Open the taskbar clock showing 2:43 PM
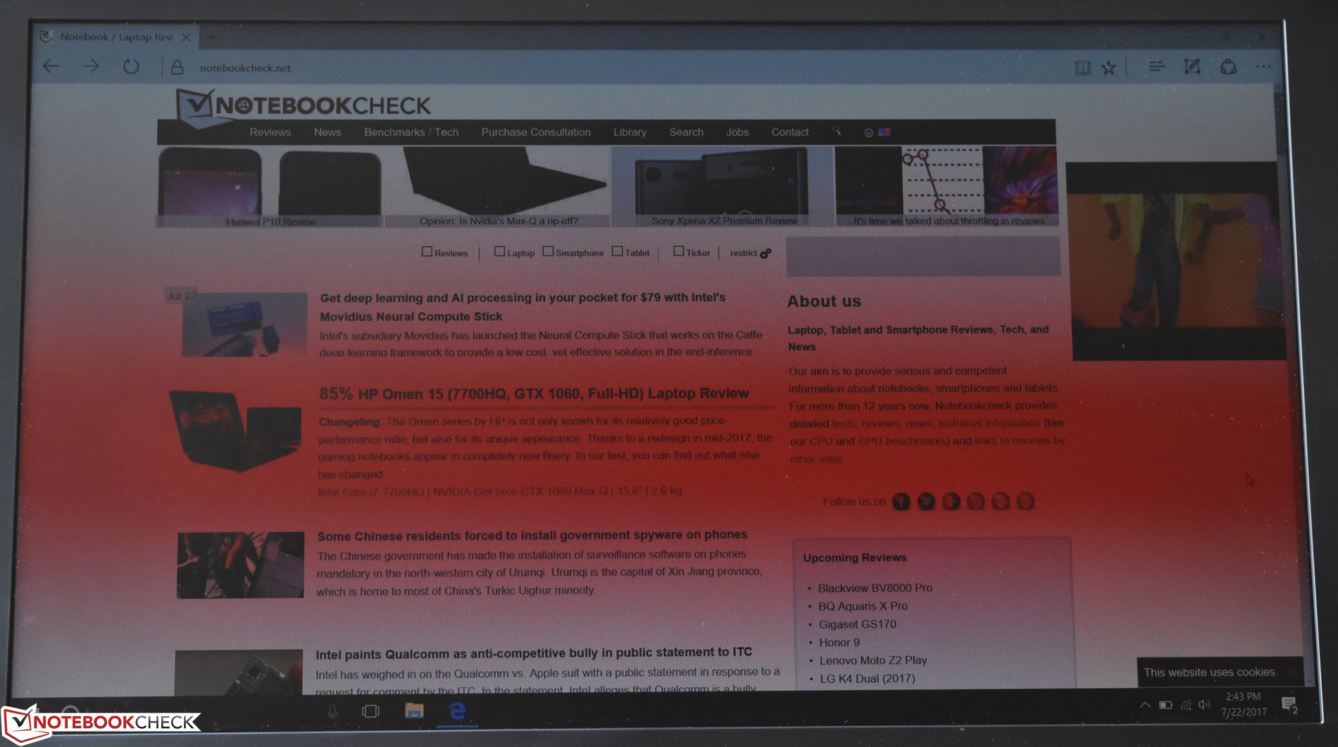Screen dimensions: 1338x747 click(x=1244, y=704)
